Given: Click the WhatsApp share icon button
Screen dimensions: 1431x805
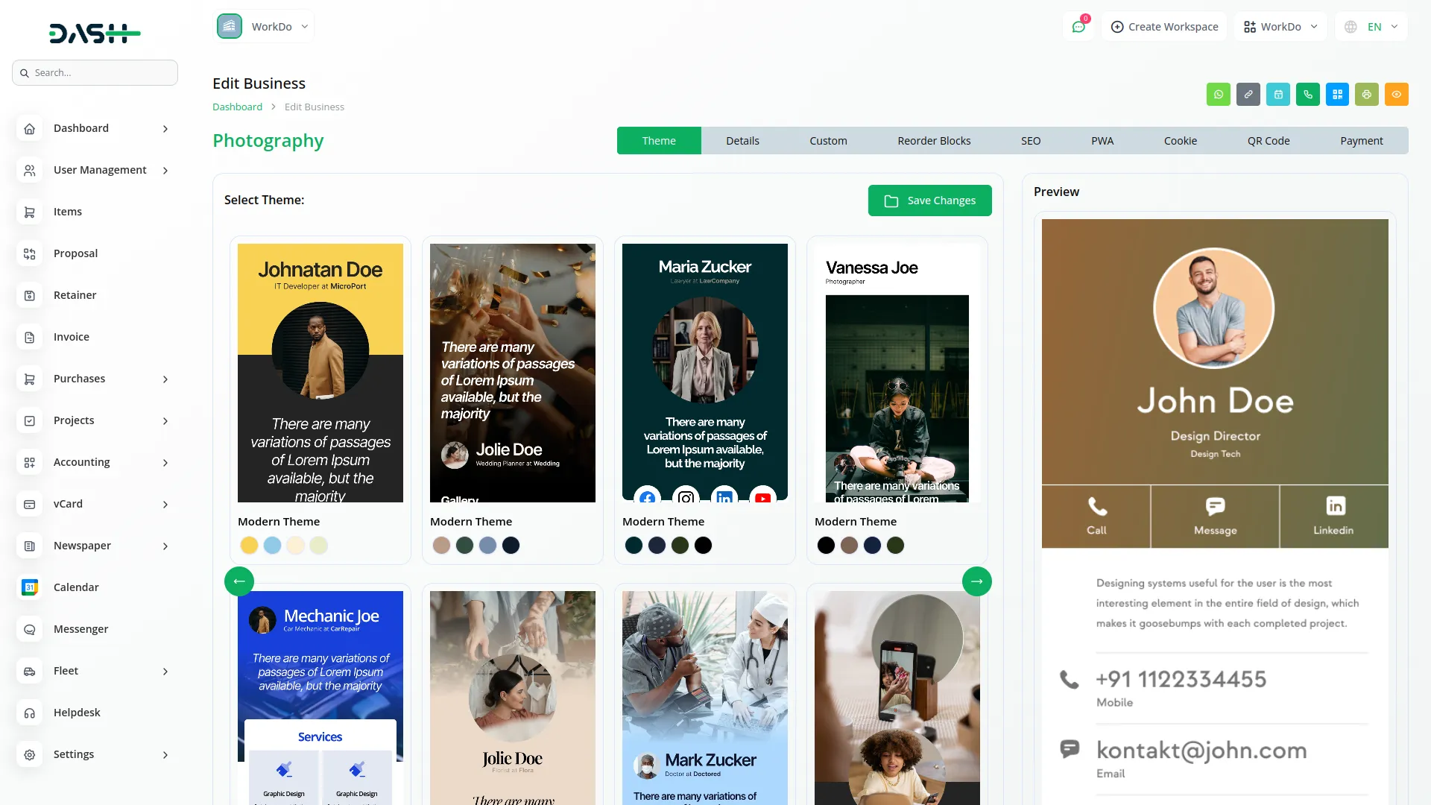Looking at the screenshot, I should point(1219,95).
